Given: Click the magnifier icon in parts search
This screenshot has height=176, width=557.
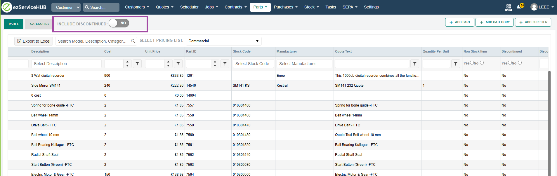Looking at the screenshot, I should click(x=133, y=41).
